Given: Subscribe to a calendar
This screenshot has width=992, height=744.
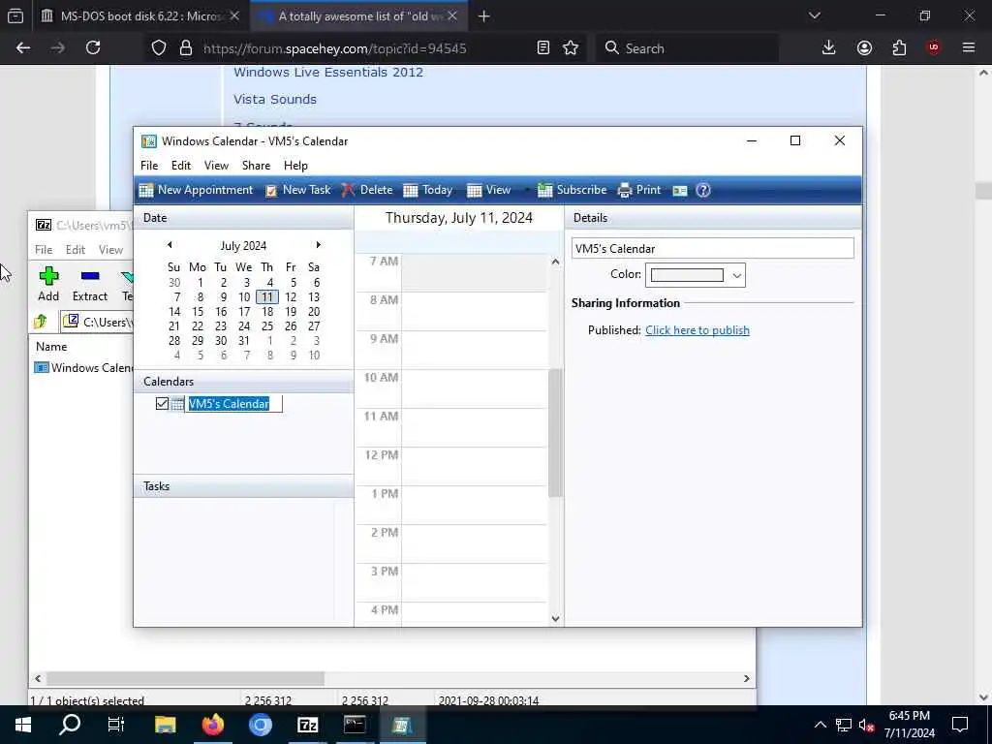Looking at the screenshot, I should tap(572, 190).
